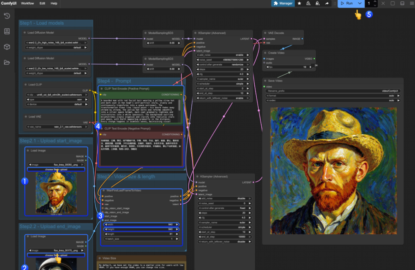Click the share arrow icon in the top toolbar
This screenshot has height=270, width=415.
pos(327,3)
